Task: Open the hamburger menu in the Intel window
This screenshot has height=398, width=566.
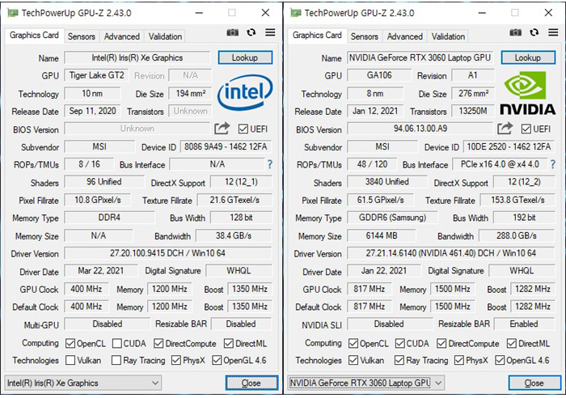Action: 270,33
